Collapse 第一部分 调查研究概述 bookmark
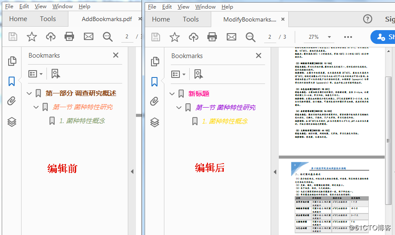The height and width of the screenshot is (235, 395). (29, 93)
